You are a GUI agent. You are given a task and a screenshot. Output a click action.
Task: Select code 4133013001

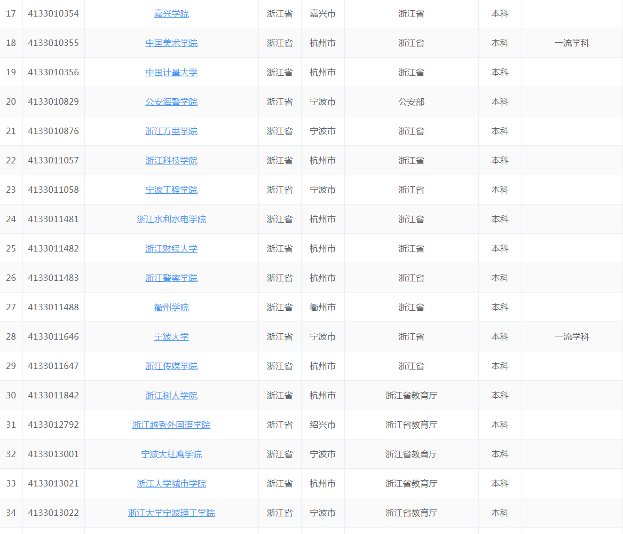click(x=53, y=454)
